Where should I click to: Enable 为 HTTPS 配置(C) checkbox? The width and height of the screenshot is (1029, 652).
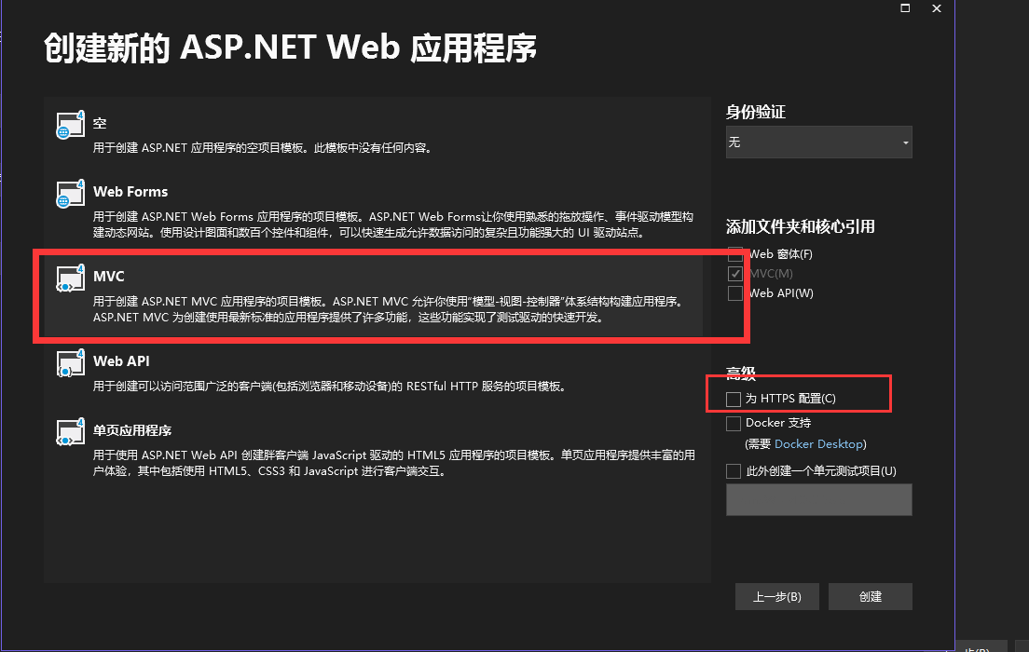coord(733,399)
